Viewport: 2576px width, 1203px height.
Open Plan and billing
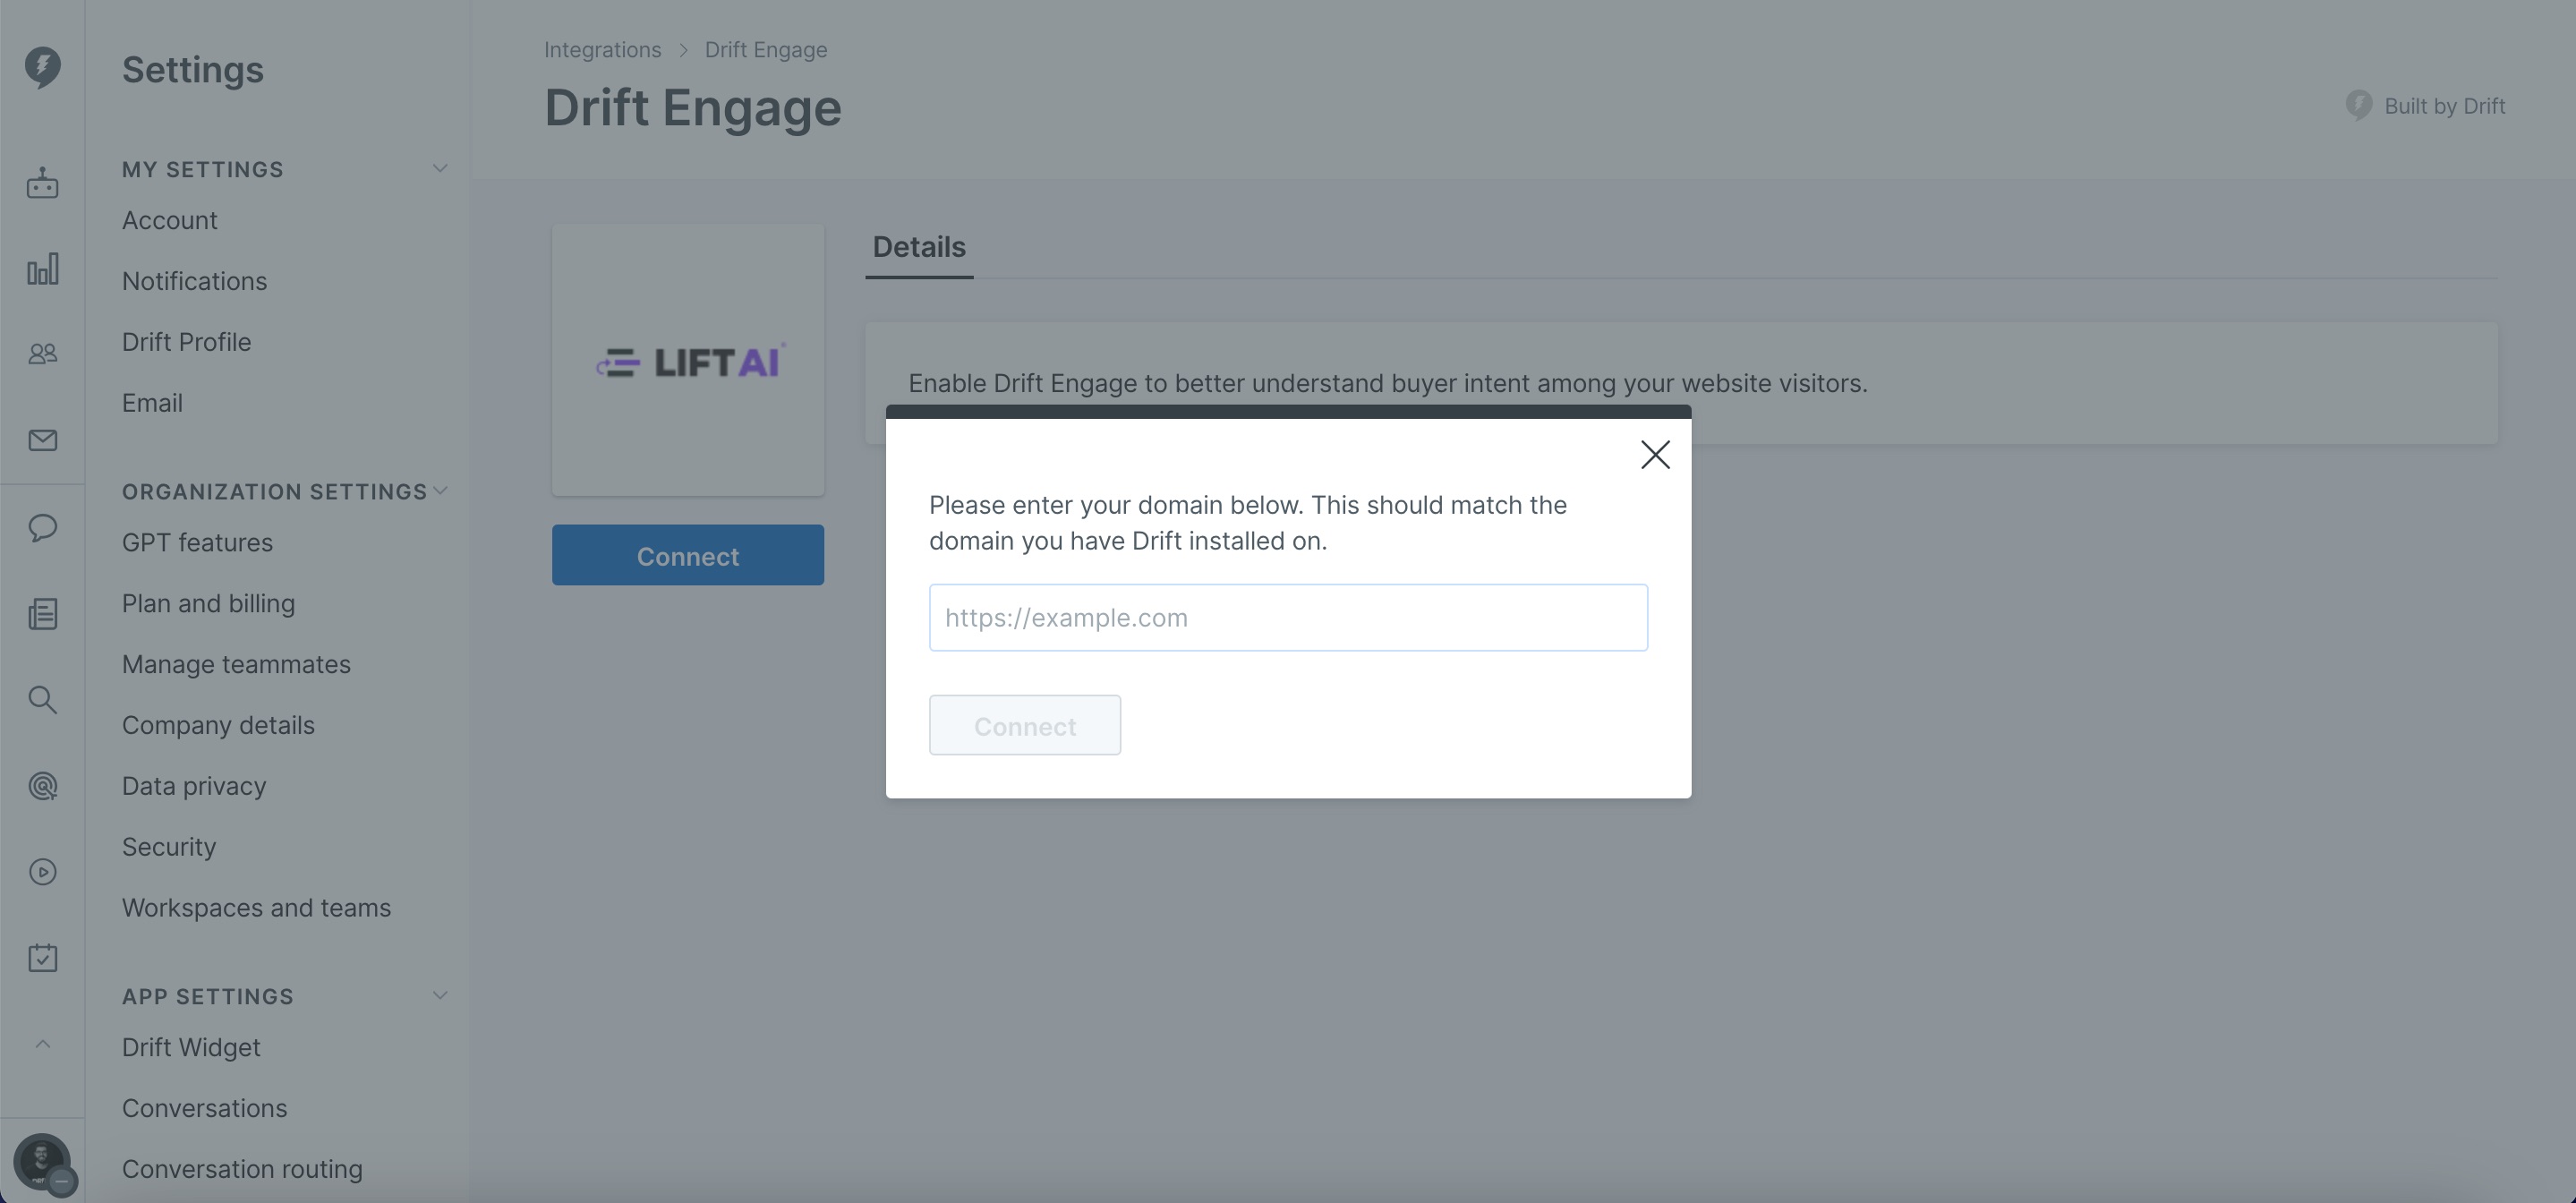208,604
